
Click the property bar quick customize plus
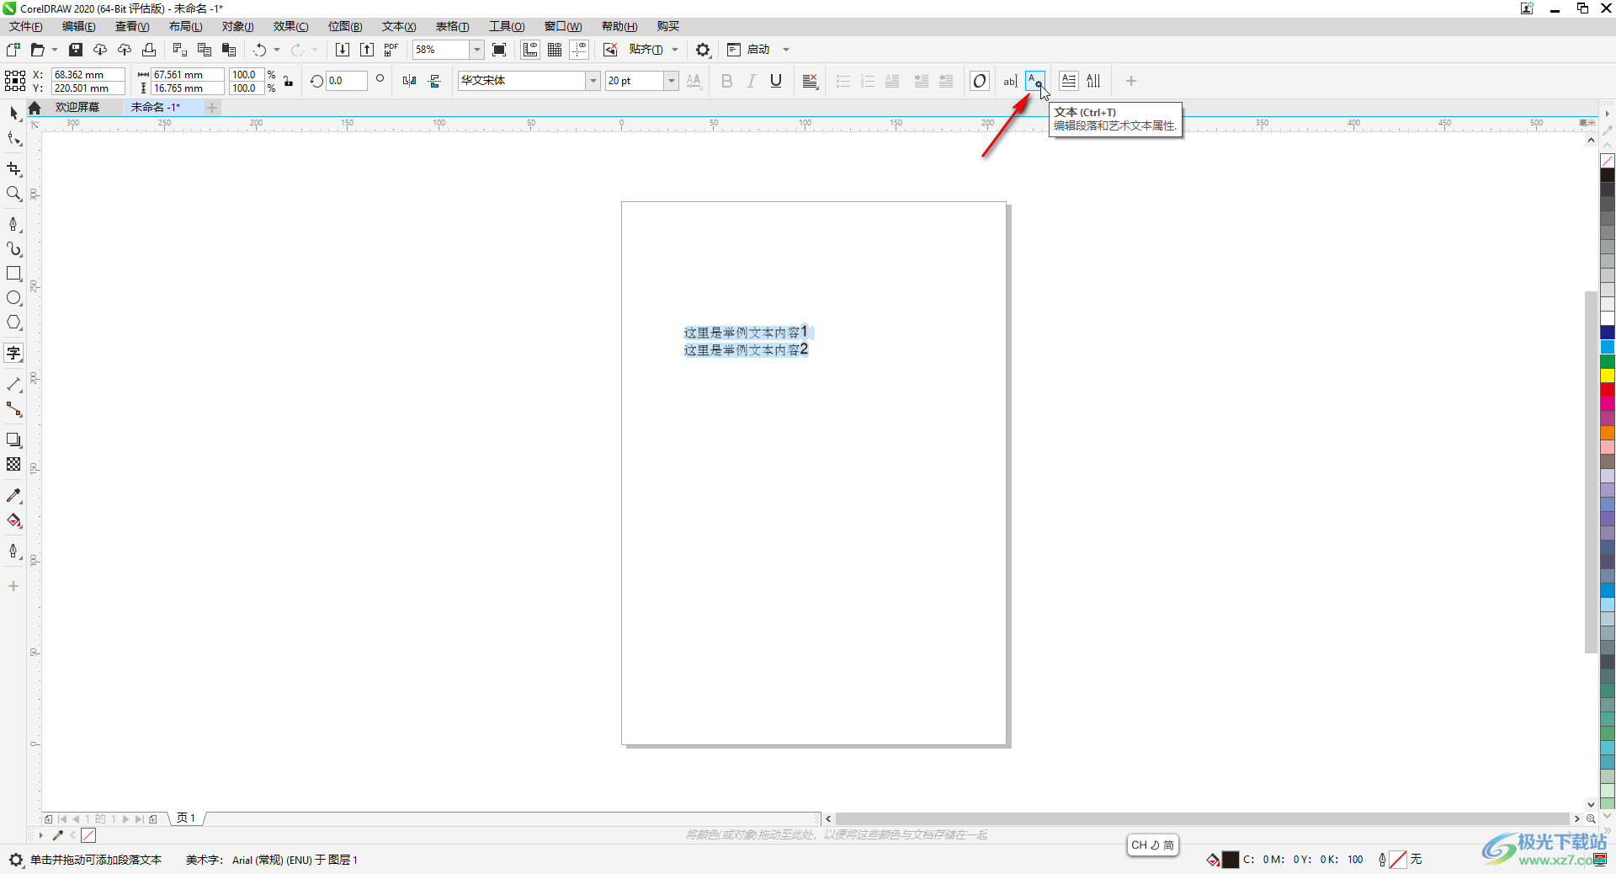click(x=1131, y=81)
